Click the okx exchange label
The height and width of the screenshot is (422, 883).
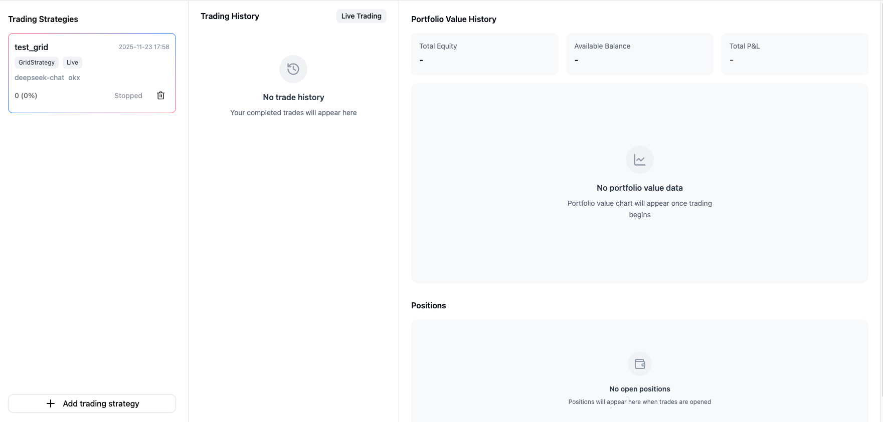coord(74,78)
